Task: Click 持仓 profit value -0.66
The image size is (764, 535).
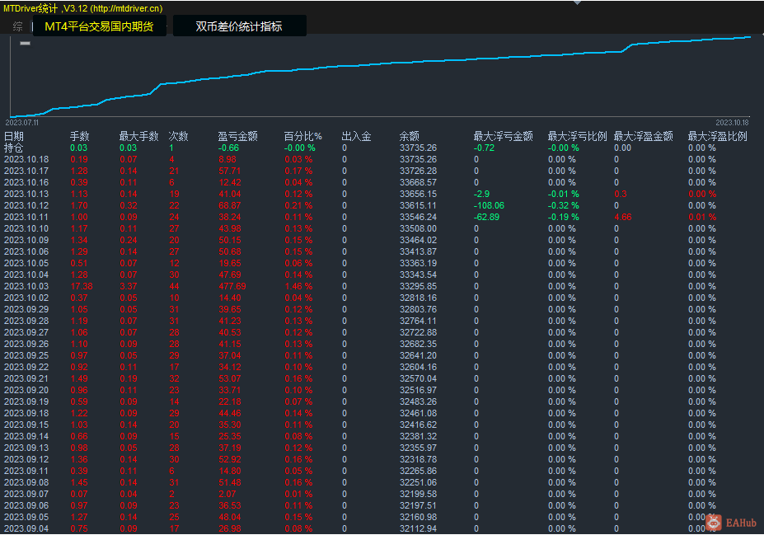Action: [228, 148]
